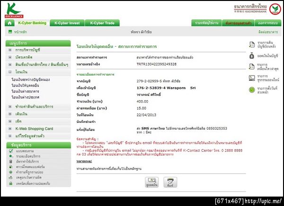Expand the เติมเงิน menu
This screenshot has height=206, width=284.
pos(10,114)
